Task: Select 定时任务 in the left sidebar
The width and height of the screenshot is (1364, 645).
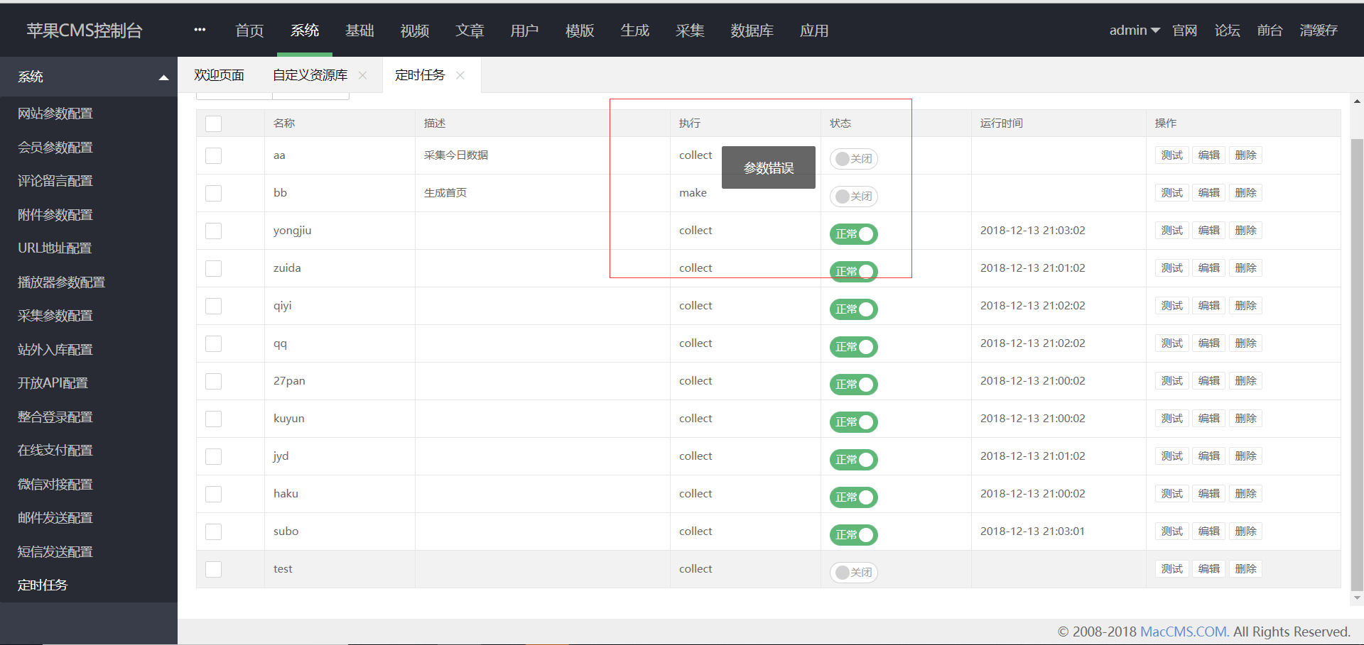Action: tap(41, 585)
